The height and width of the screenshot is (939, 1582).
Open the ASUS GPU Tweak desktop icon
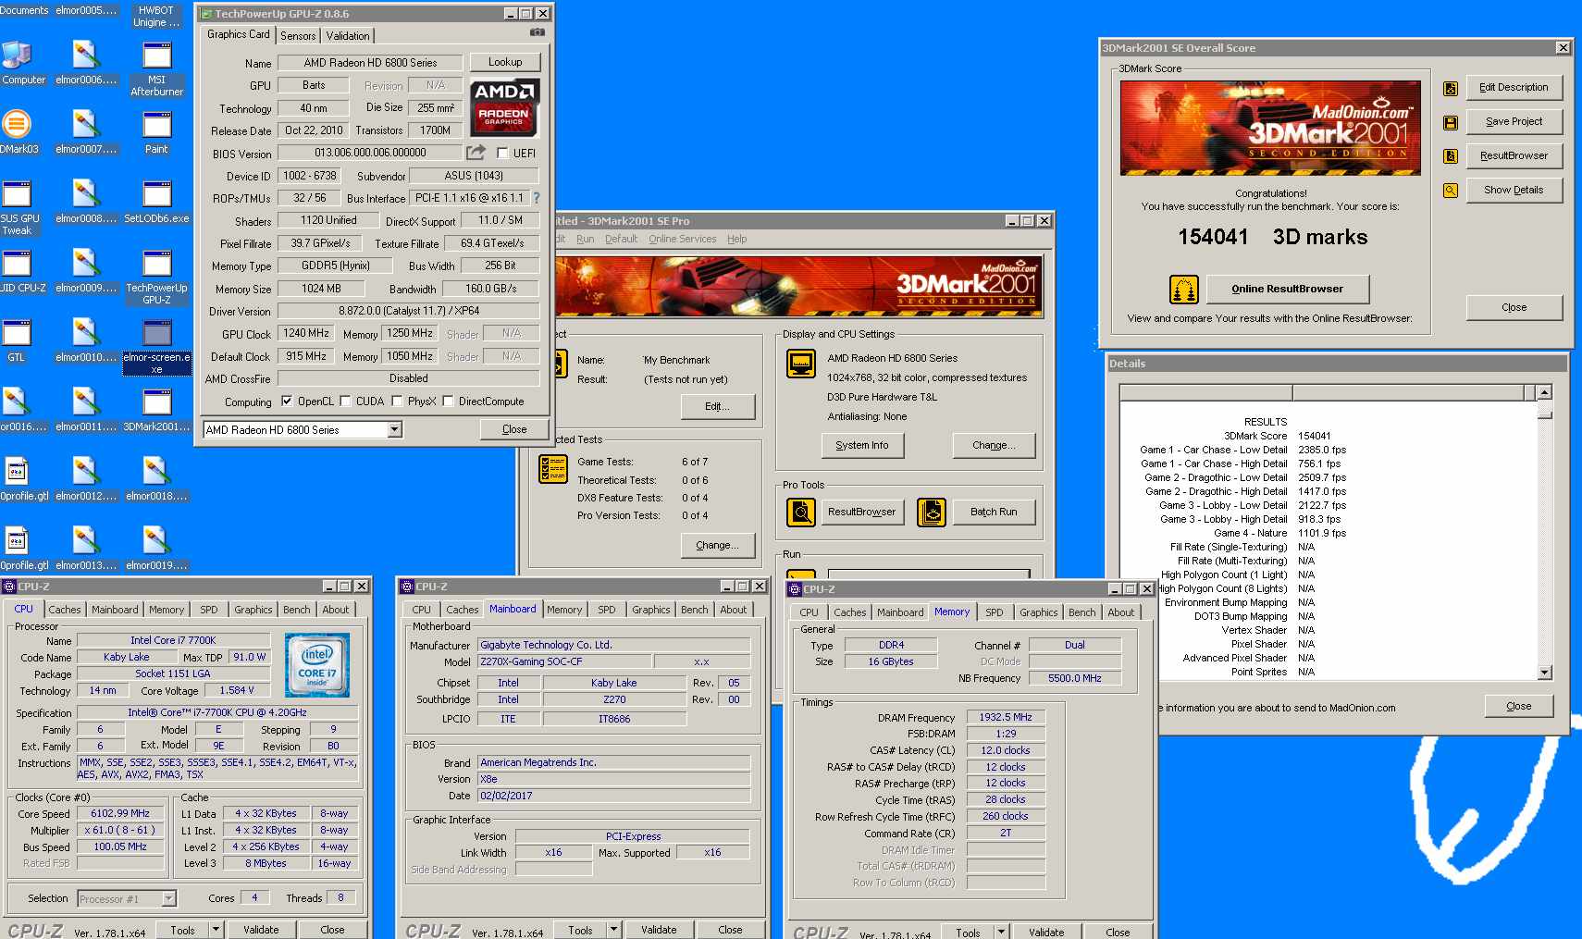17,207
